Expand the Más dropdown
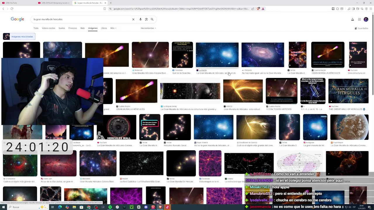The width and height of the screenshot is (374, 210). pyautogui.click(x=113, y=28)
